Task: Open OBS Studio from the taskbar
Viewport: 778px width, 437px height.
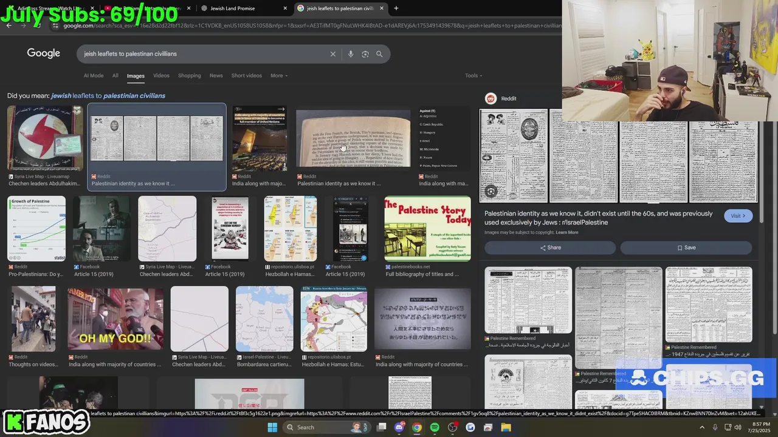Action: tap(452, 427)
